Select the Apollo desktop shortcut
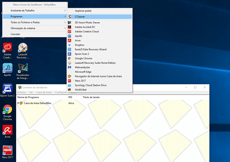This screenshot has height=162, width=230. pos(8,70)
